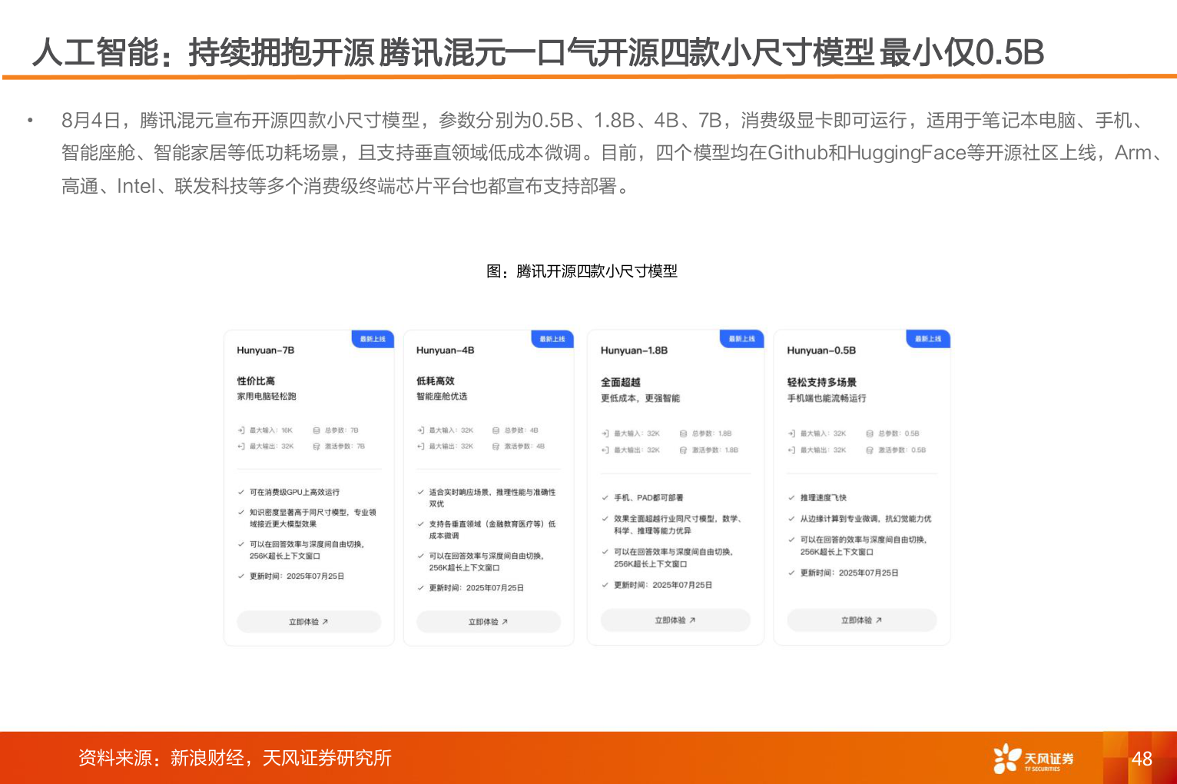Click 总参数：4B on Hunyuan-4B card
Screen dimensions: 1177x784
click(522, 430)
